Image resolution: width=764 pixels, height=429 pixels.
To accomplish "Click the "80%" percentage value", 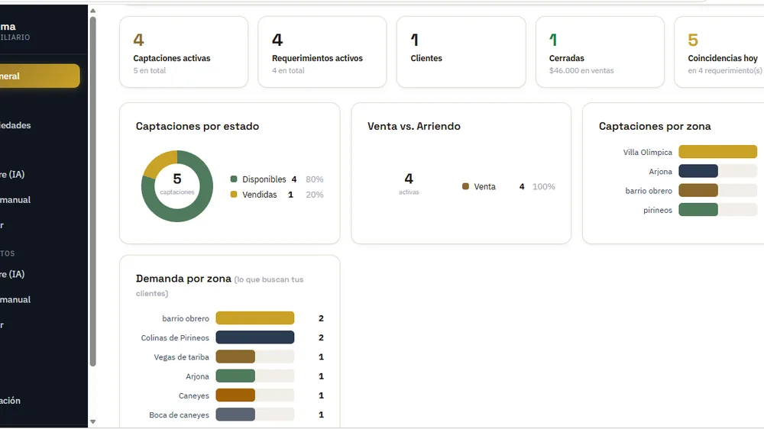I will click(x=315, y=179).
